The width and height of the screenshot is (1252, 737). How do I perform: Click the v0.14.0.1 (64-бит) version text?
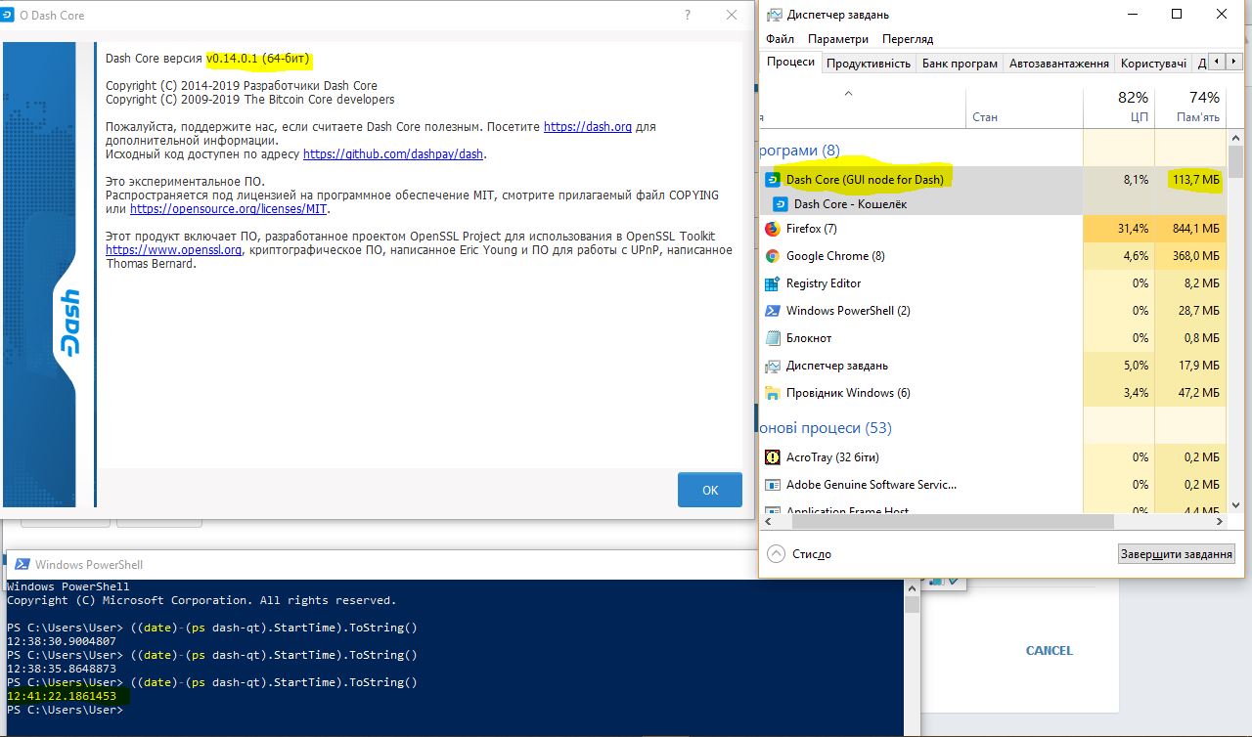click(257, 59)
